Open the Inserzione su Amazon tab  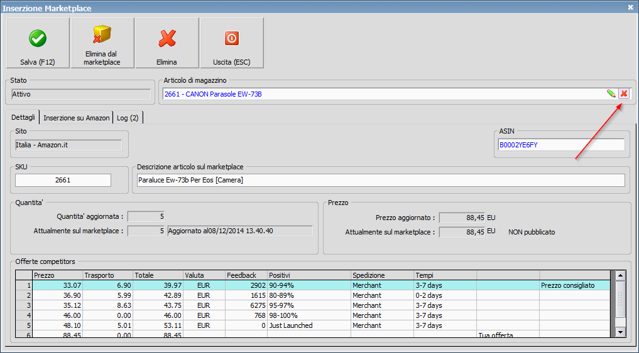point(76,118)
